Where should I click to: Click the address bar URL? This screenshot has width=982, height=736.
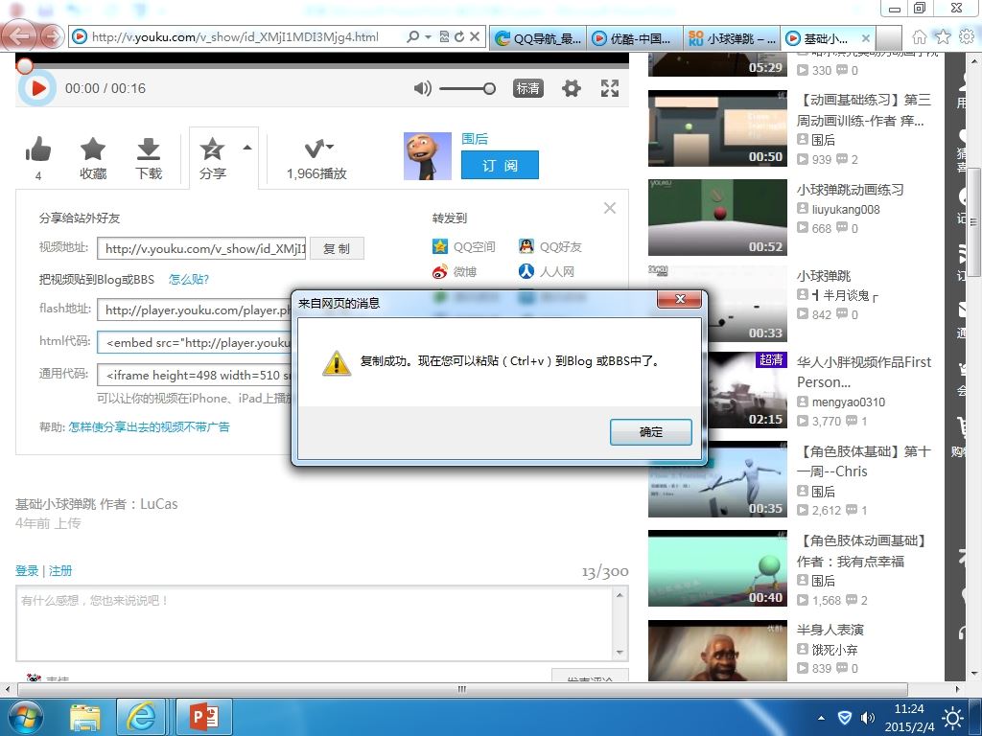[235, 37]
